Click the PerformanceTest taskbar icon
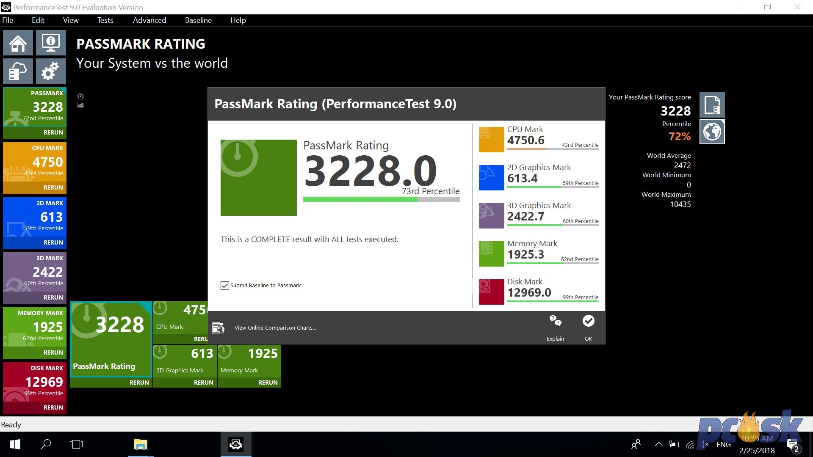 click(236, 444)
